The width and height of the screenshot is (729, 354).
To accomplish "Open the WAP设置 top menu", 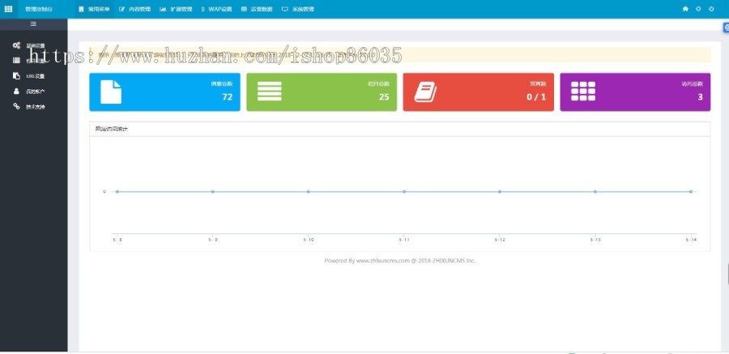I will pyautogui.click(x=216, y=9).
